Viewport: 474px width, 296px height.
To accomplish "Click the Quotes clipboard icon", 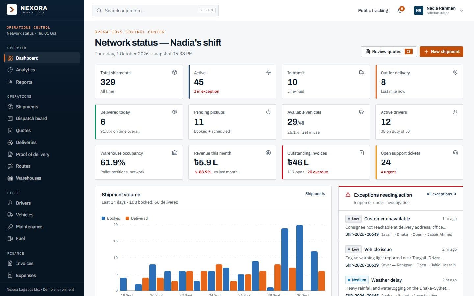I will (10, 130).
